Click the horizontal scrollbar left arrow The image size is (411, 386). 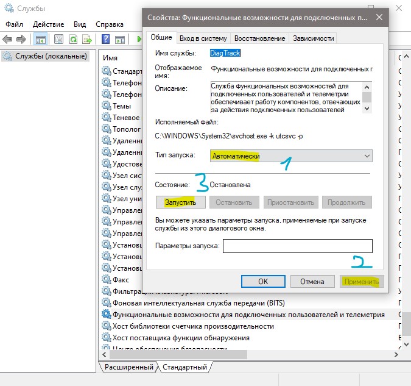click(104, 354)
